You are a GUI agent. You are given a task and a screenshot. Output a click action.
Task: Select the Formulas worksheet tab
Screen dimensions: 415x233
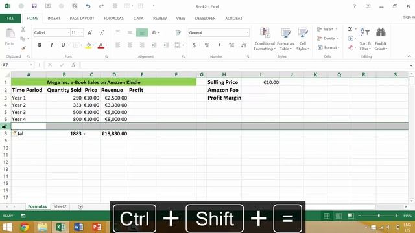[x=38, y=206]
